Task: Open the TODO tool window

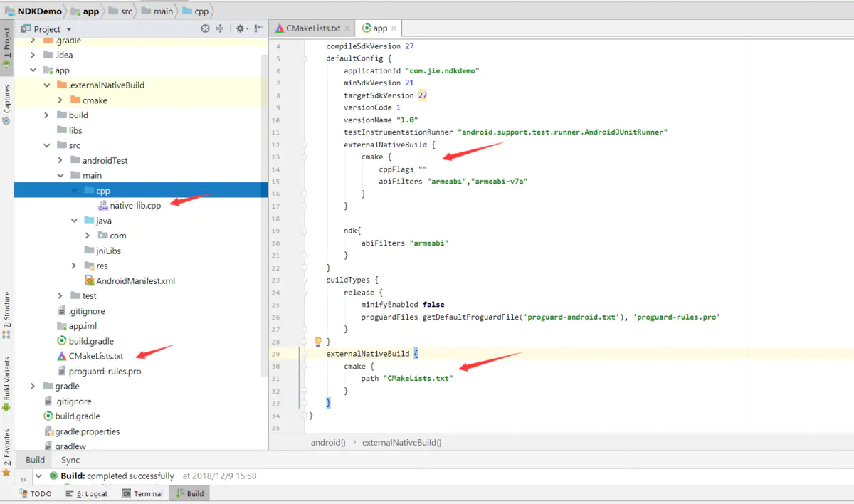Action: click(36, 493)
